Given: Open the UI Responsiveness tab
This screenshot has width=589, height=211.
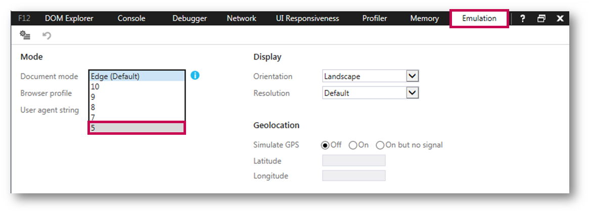Looking at the screenshot, I should coord(307,18).
